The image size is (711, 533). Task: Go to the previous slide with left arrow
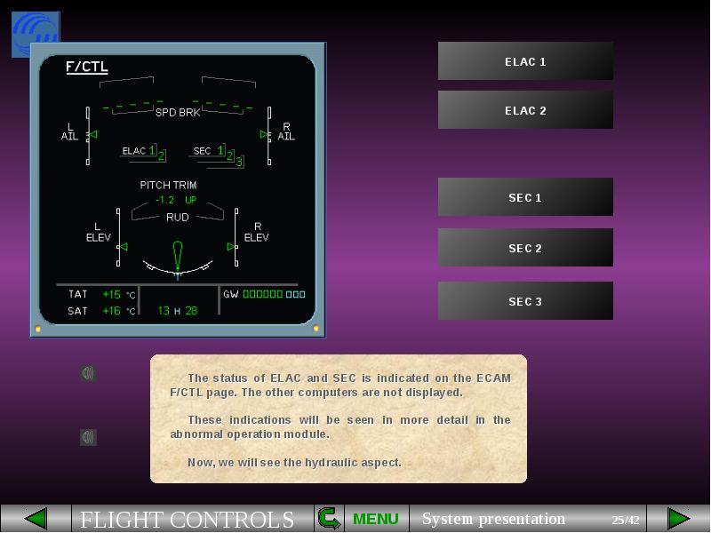pos(36,519)
